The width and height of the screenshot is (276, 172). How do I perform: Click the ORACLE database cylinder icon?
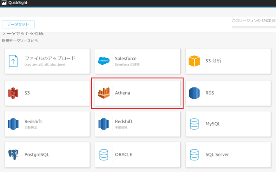pos(104,155)
